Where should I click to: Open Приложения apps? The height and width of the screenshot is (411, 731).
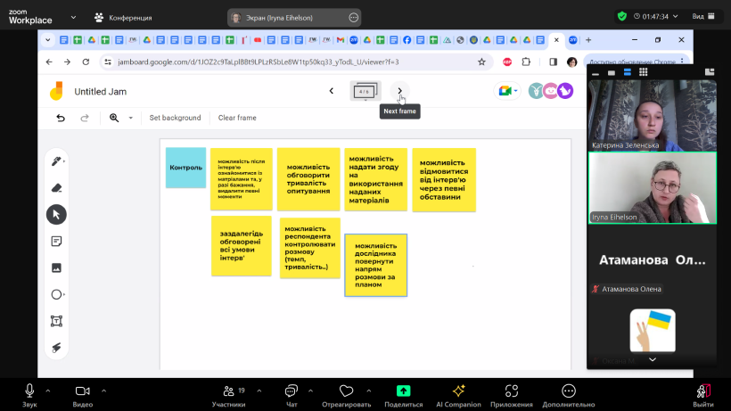[512, 396]
